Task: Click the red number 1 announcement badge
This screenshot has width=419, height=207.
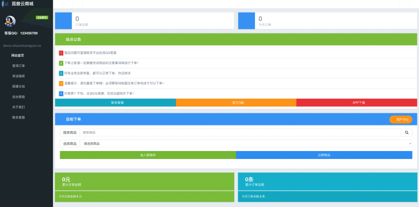Action: pyautogui.click(x=61, y=53)
